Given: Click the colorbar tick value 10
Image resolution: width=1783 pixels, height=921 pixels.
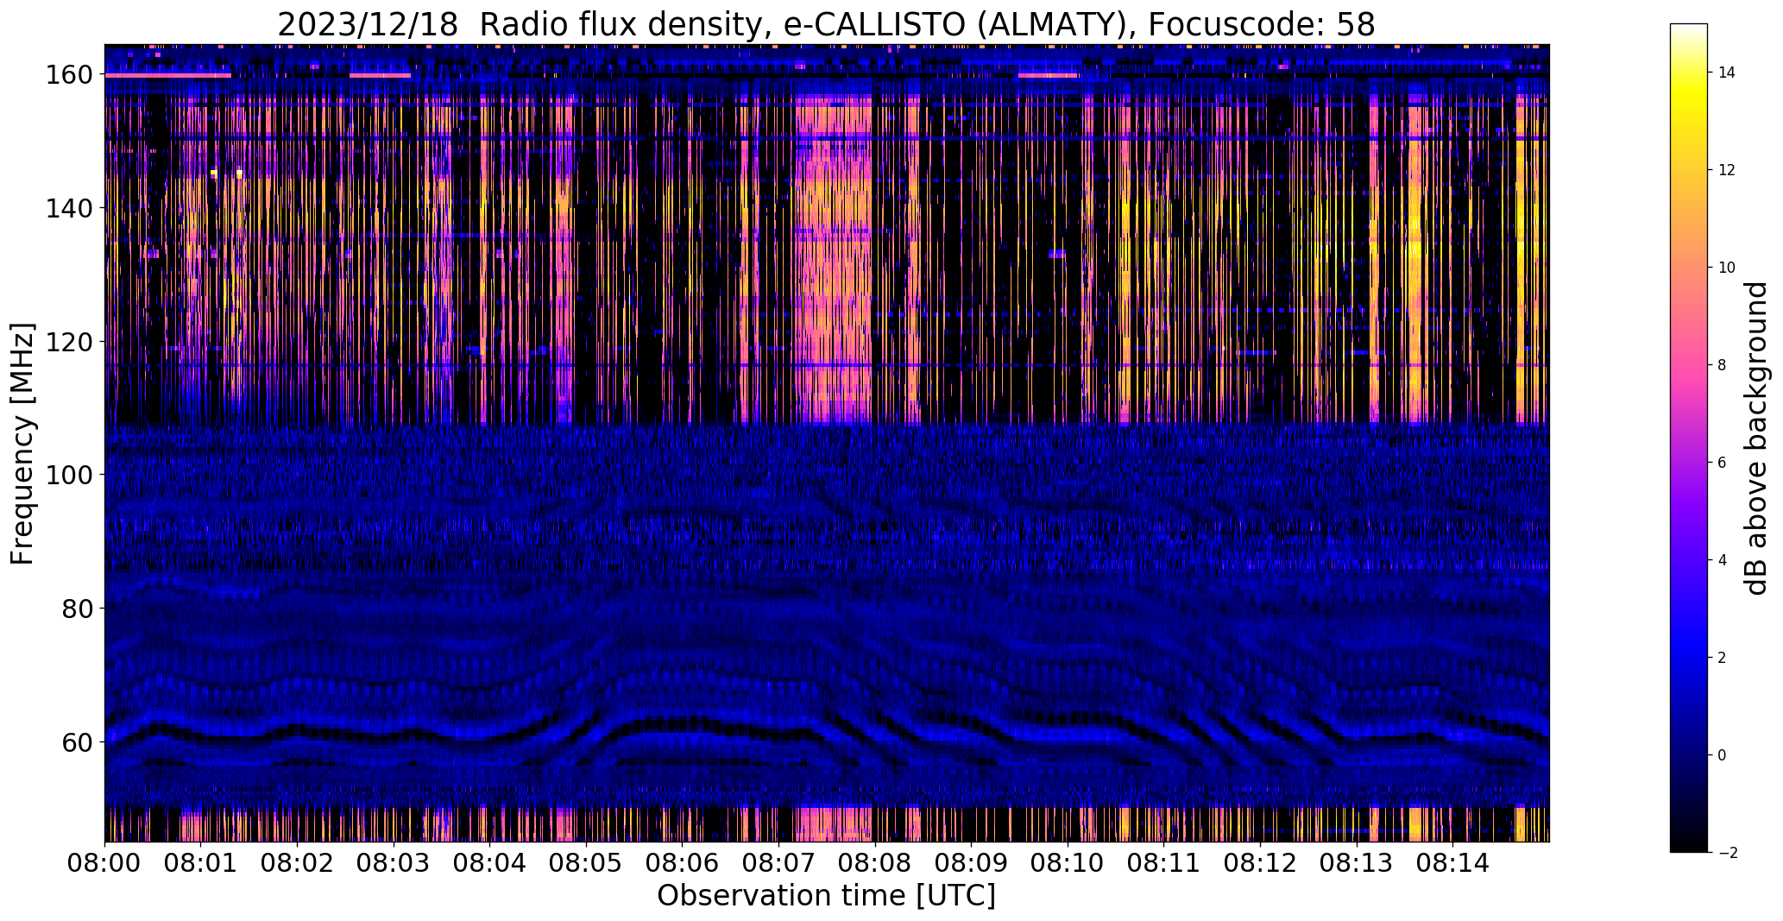Looking at the screenshot, I should (1727, 268).
